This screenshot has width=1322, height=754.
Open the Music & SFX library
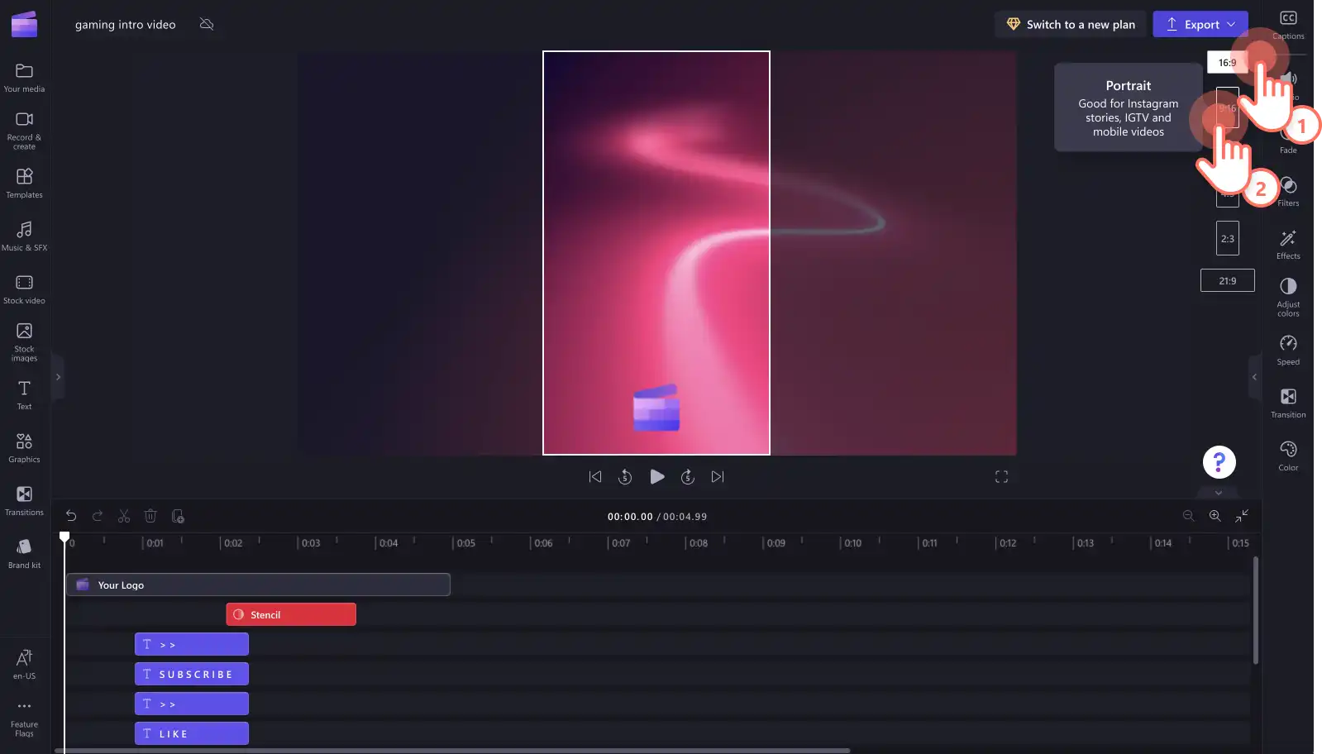[x=24, y=236]
